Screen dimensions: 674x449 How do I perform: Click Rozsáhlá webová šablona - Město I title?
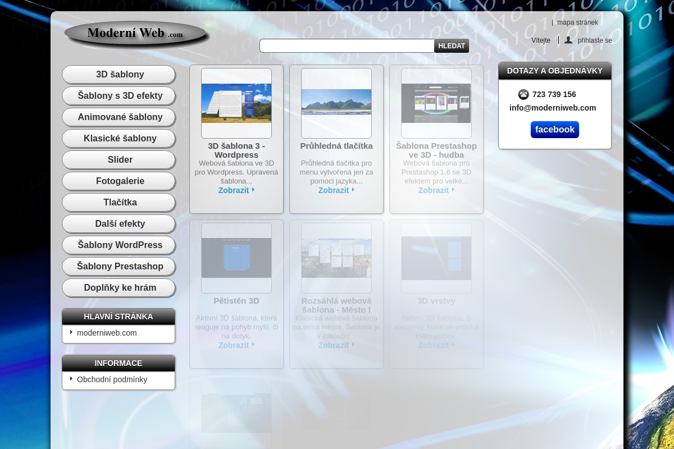point(336,305)
